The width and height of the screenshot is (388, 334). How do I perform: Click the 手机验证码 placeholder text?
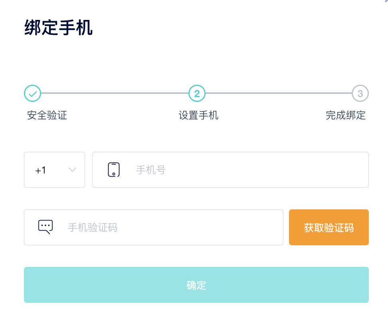pos(93,228)
